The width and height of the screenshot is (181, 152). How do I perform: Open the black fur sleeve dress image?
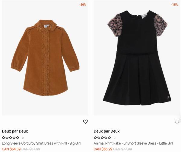pyautogui.click(x=137, y=58)
